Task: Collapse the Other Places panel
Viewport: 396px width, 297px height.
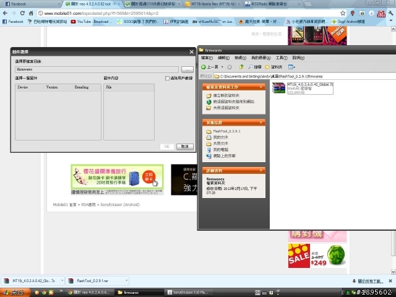Action: pos(261,123)
